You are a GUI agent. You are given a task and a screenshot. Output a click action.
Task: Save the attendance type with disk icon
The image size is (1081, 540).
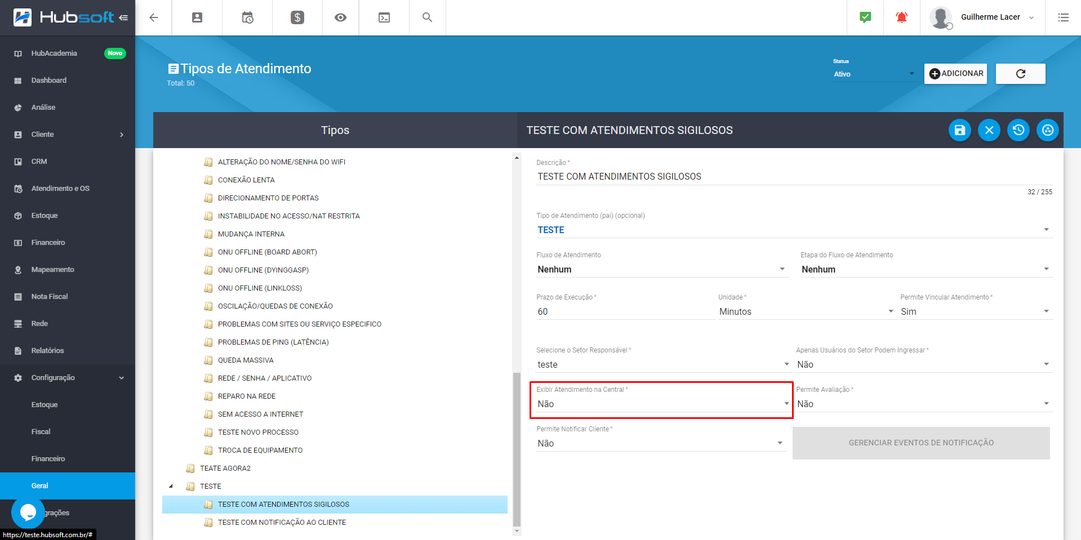960,130
